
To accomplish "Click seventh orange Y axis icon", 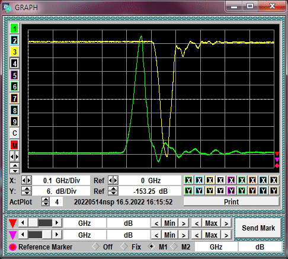I will pyautogui.click(x=252, y=191).
